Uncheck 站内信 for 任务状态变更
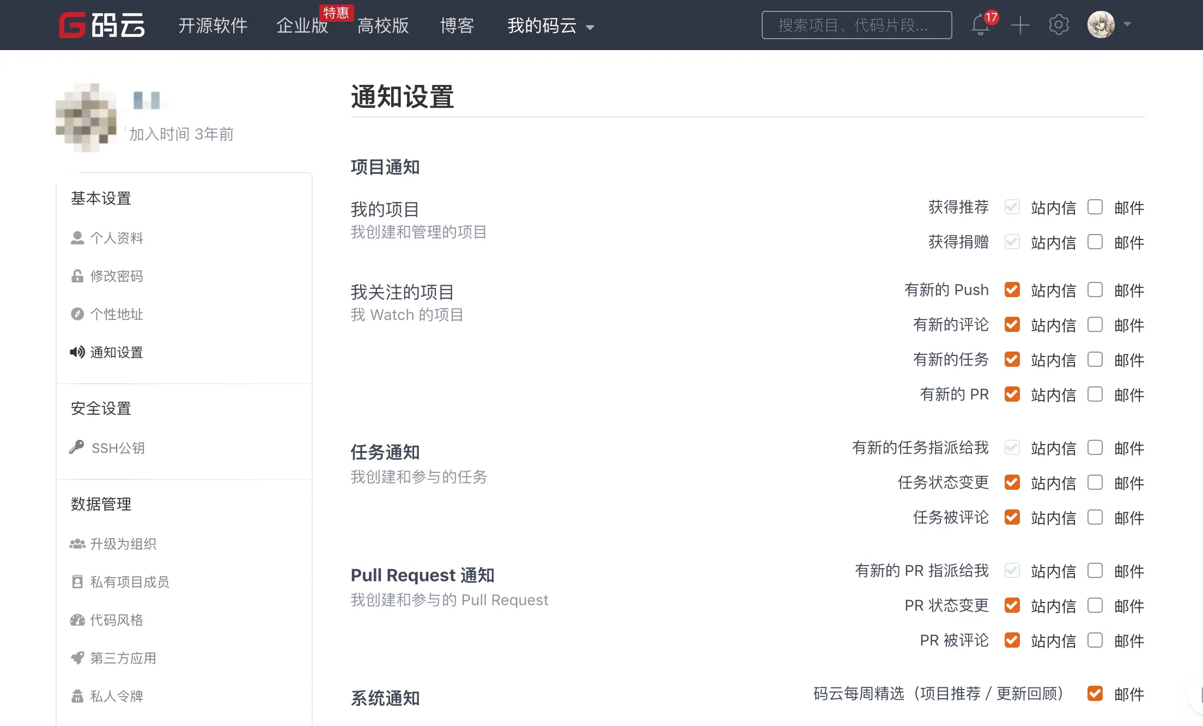Viewport: 1203px width, 726px height. click(x=1012, y=482)
